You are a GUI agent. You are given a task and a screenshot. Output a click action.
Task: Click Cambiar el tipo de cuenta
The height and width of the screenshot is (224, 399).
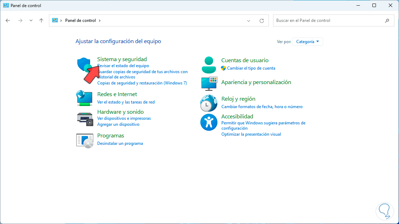click(x=251, y=68)
